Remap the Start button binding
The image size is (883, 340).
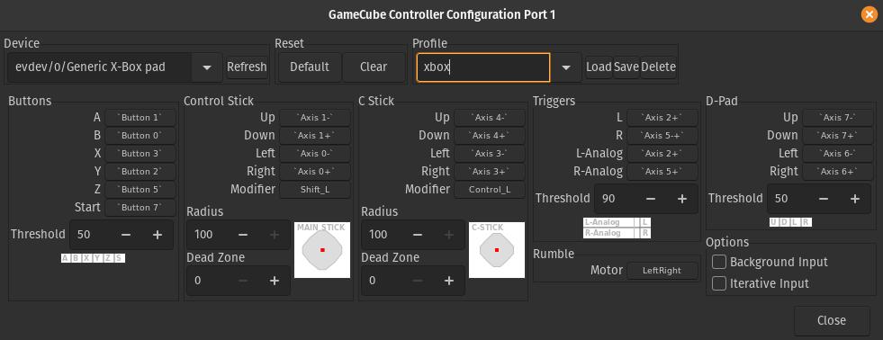point(140,207)
